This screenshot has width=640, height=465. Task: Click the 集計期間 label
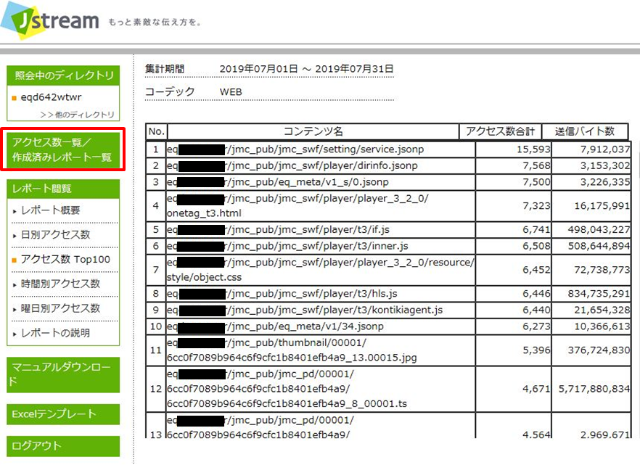coord(165,68)
